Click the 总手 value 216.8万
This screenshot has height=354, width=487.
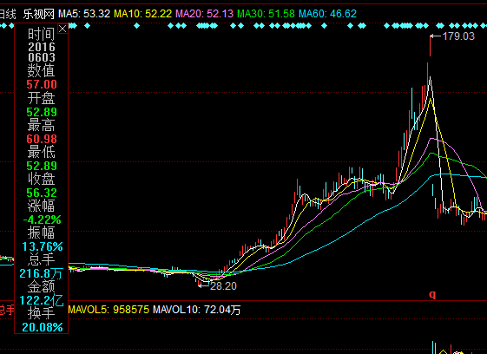(x=41, y=273)
